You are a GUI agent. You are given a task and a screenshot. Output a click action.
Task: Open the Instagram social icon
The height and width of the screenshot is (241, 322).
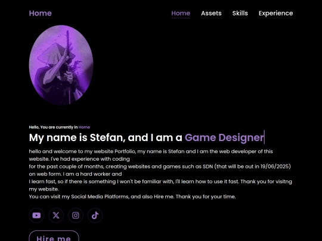tap(76, 215)
